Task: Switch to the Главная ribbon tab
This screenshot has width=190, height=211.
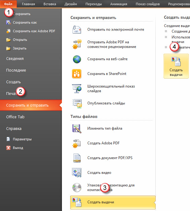Action: pyautogui.click(x=28, y=4)
